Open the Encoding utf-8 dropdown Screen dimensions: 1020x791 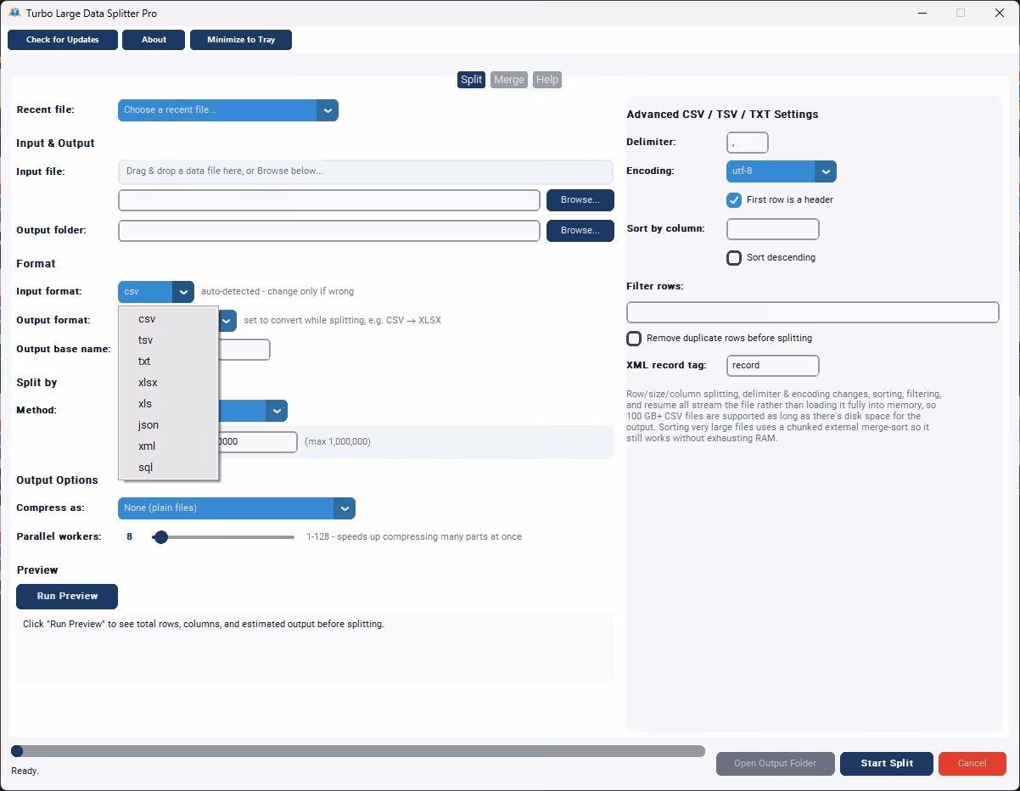point(782,171)
